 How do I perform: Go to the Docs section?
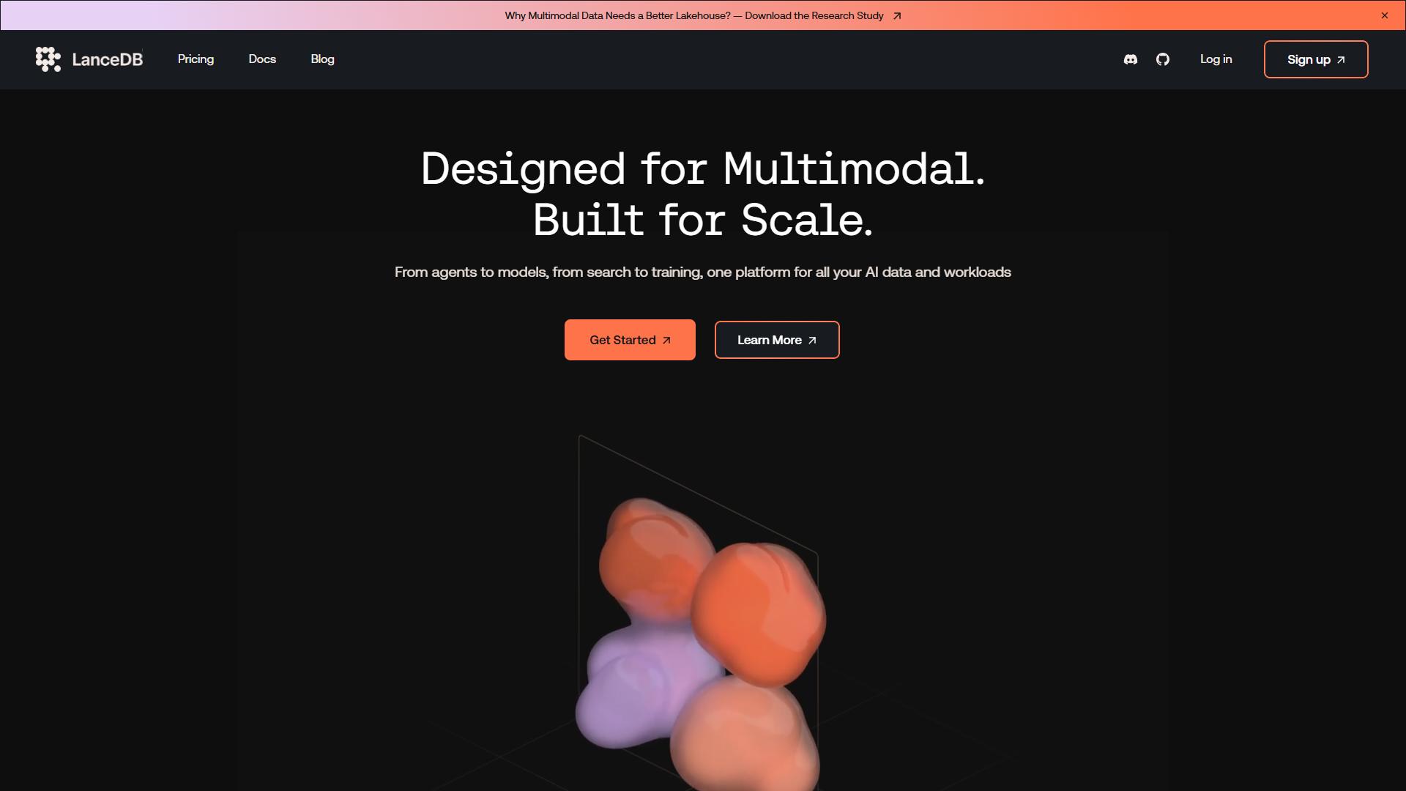[x=262, y=59]
